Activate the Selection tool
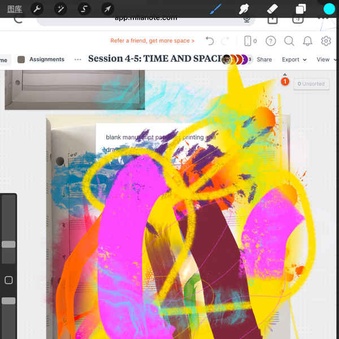The height and width of the screenshot is (339, 339). [x=84, y=9]
